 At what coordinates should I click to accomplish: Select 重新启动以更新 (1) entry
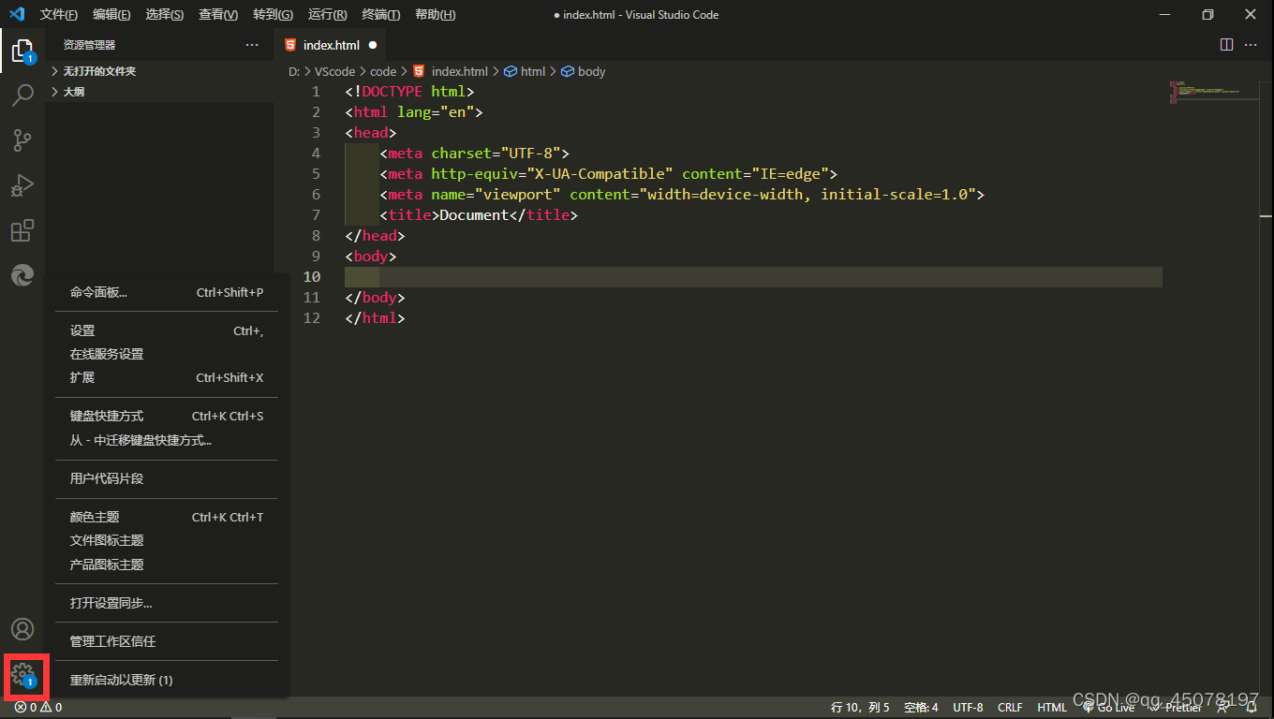tap(167, 680)
